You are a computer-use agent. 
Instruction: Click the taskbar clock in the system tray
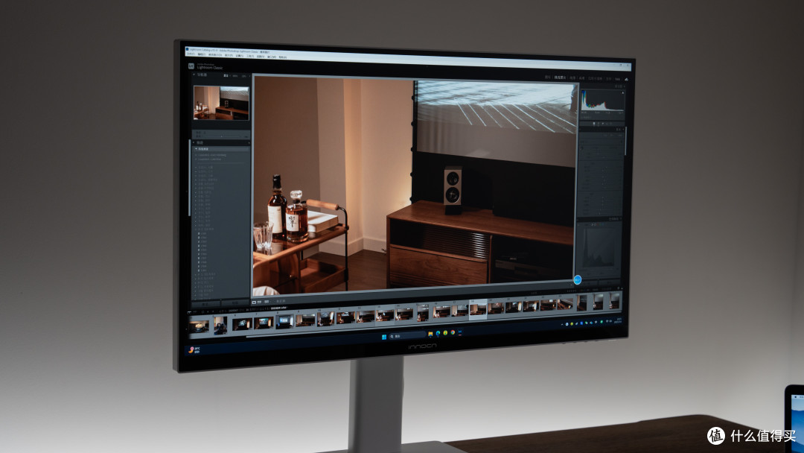[618, 320]
